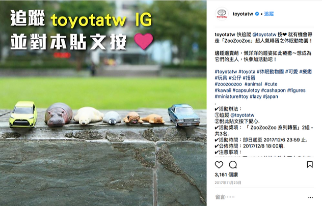The image size is (322, 206).
Task: Open toyotatw username in post header
Action: 243,14
